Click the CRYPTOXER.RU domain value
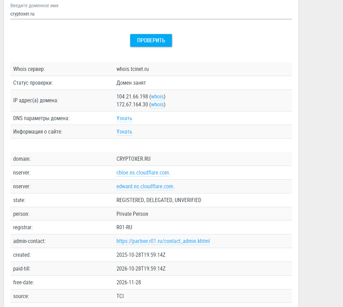Image resolution: width=343 pixels, height=307 pixels. point(133,159)
